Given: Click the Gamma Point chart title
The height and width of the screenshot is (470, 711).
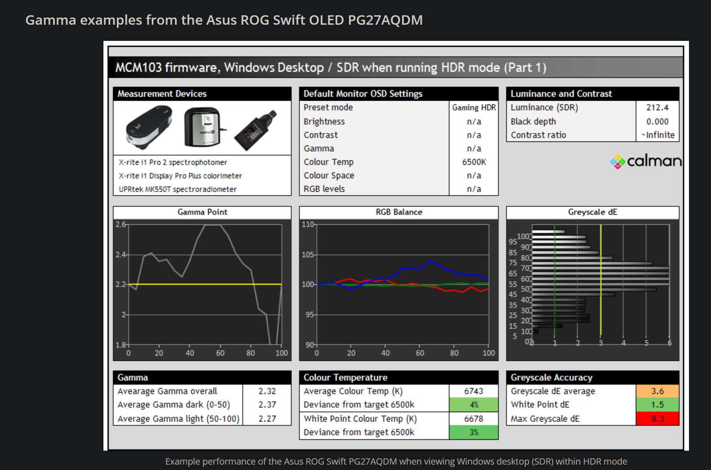Looking at the screenshot, I should pos(202,212).
